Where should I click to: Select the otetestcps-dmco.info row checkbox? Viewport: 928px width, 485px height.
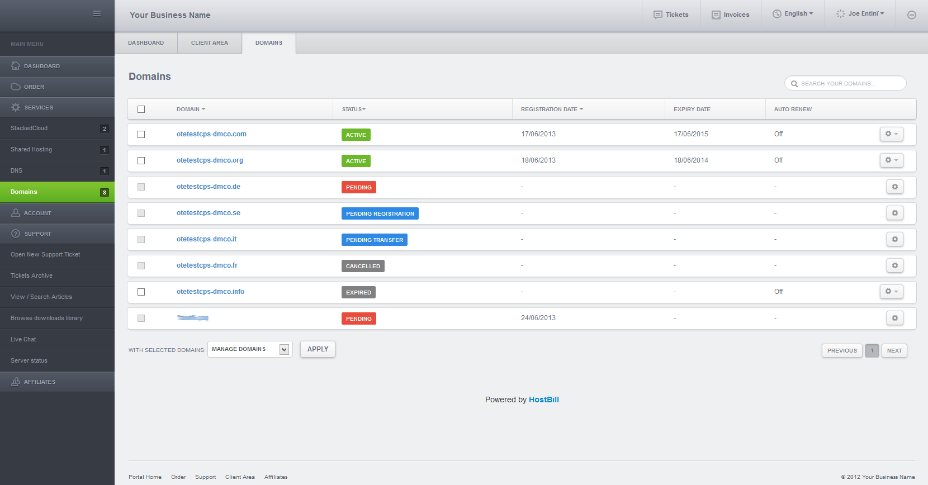point(141,292)
